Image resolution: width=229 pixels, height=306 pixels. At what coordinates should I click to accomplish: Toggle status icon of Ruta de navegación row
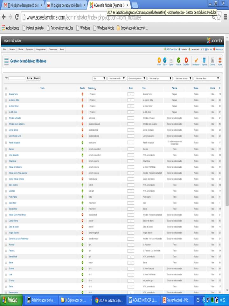82,143
